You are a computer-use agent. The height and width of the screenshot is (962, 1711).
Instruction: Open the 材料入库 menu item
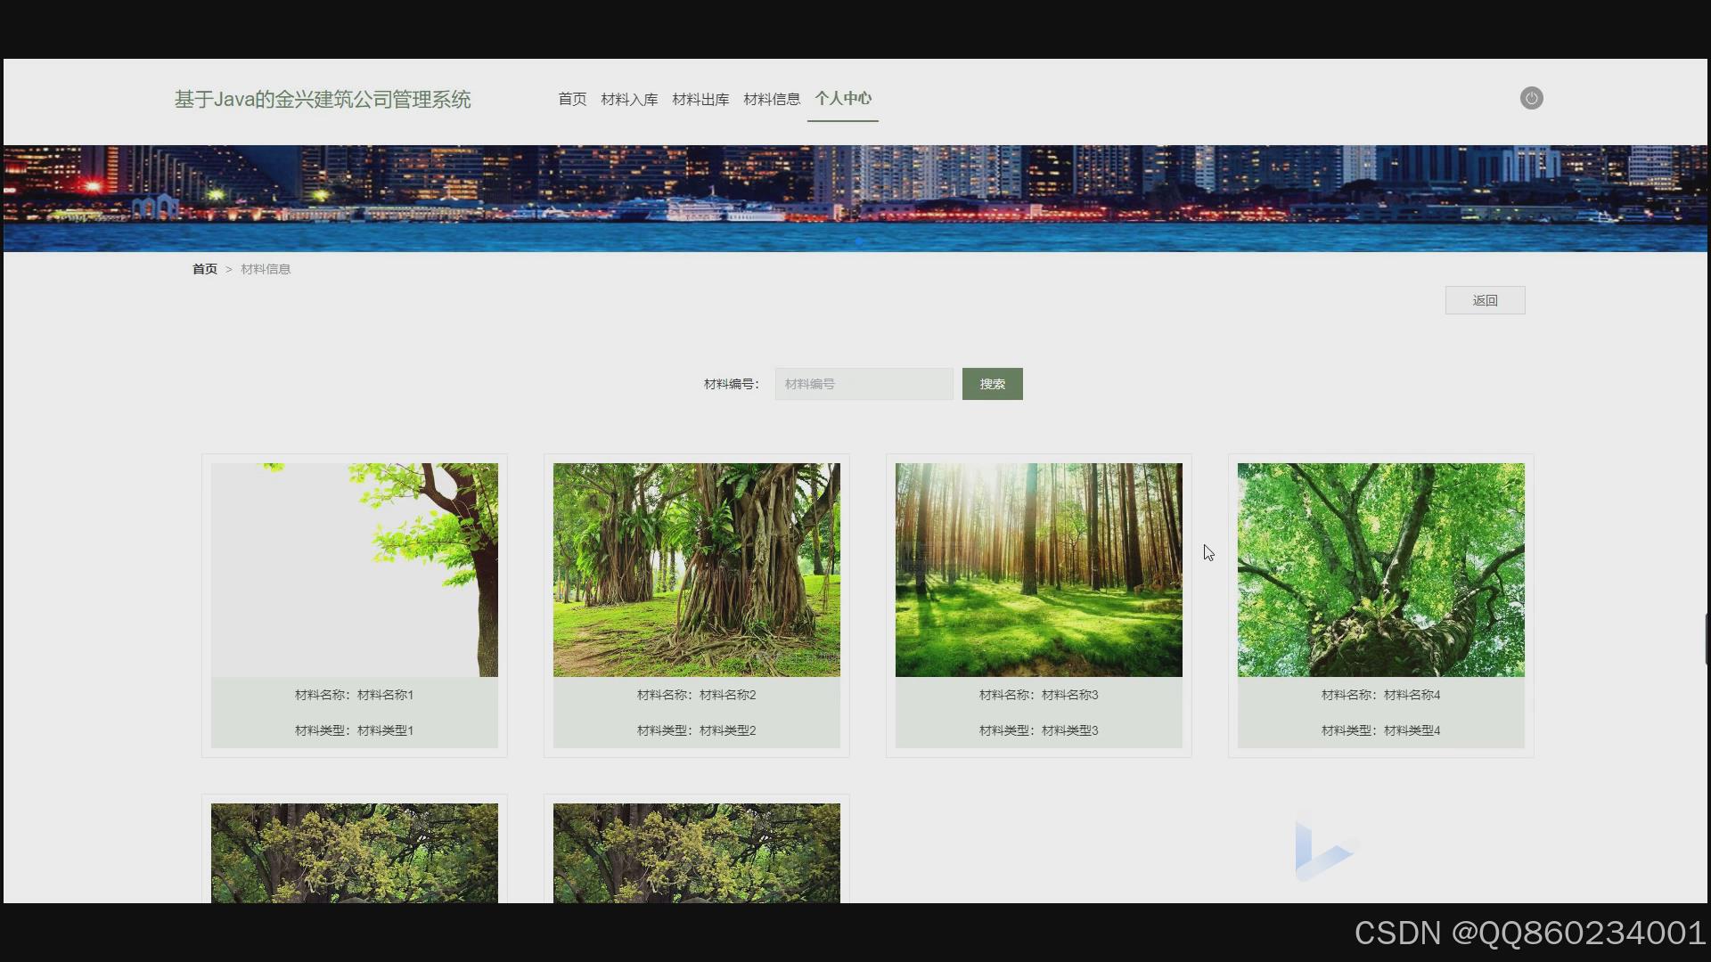pos(629,99)
